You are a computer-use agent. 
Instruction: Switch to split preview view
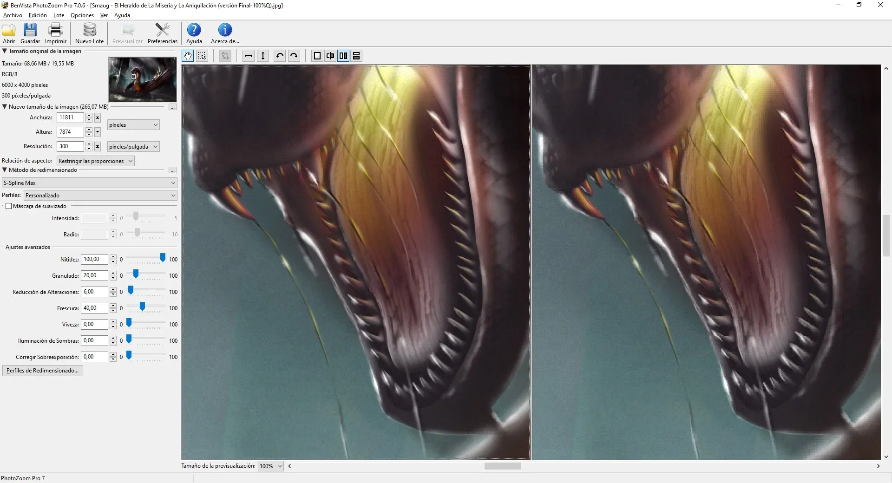click(x=330, y=56)
